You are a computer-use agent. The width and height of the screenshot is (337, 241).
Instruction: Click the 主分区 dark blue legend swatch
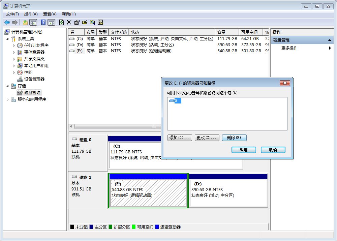tap(91, 227)
